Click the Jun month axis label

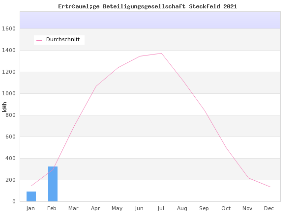click(x=139, y=209)
